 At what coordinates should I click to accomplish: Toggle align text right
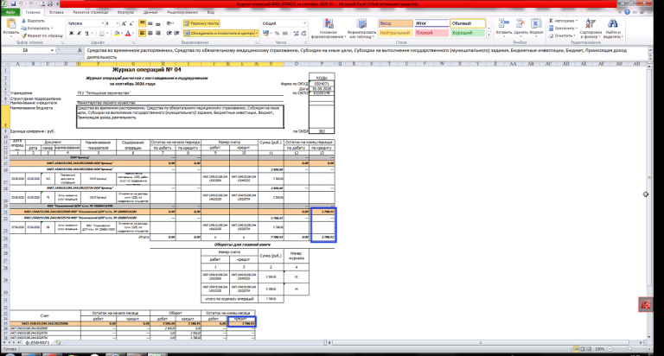pos(158,33)
